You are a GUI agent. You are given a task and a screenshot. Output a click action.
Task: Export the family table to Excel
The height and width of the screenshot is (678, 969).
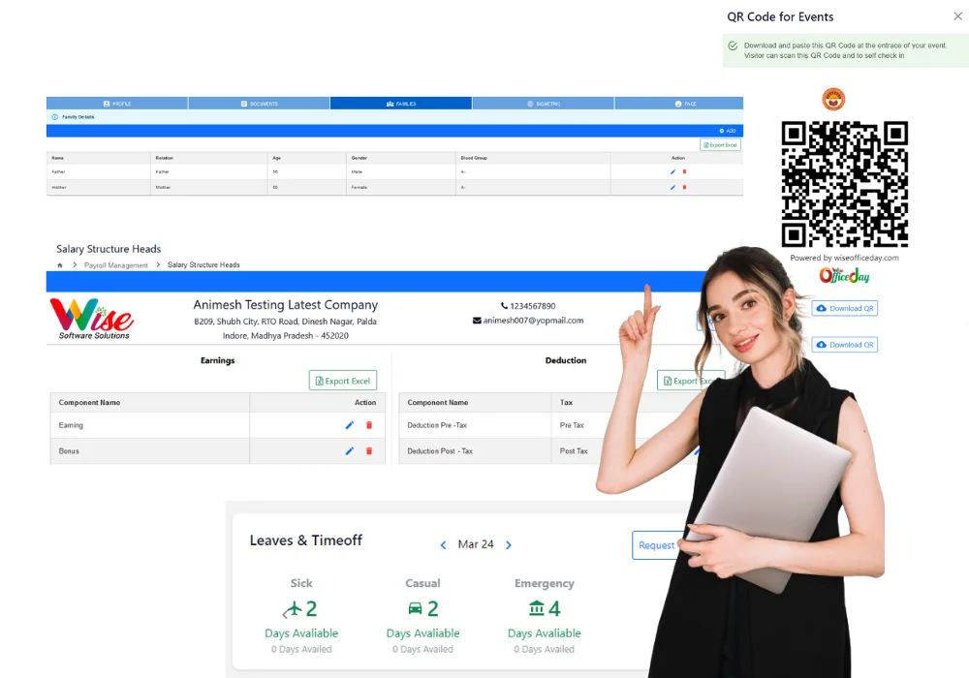[720, 145]
